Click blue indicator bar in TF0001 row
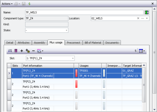Screen dimensions: 157x112 click(104, 73)
